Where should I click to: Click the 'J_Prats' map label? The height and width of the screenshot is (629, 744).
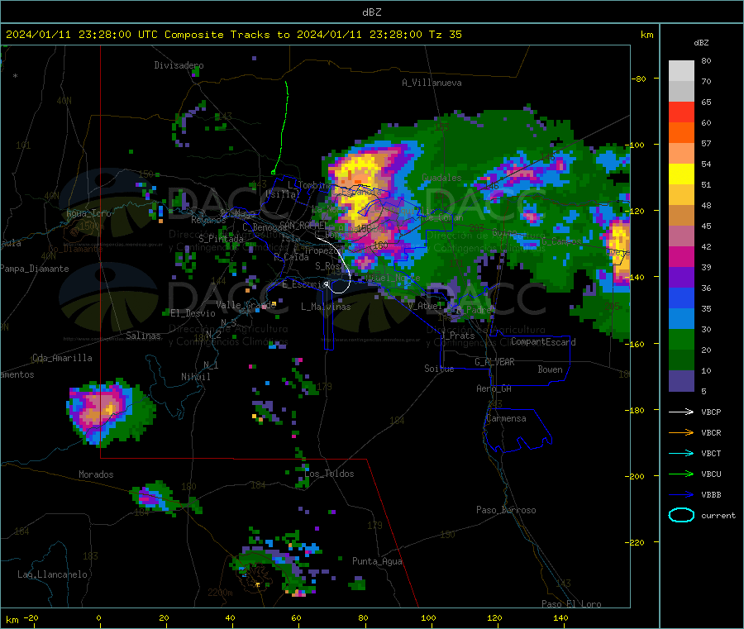(x=457, y=336)
